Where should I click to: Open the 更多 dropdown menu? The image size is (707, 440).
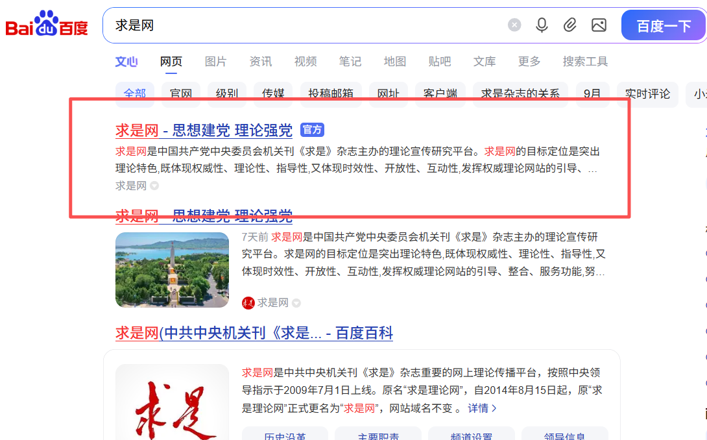529,61
